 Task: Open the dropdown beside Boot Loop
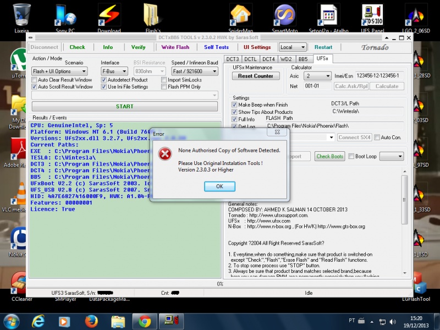(392, 156)
